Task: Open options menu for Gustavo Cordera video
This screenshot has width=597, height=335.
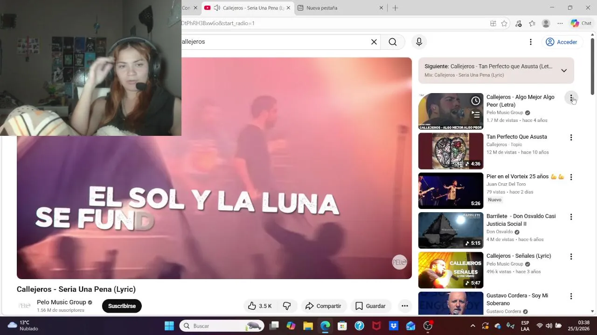Action: (x=571, y=296)
